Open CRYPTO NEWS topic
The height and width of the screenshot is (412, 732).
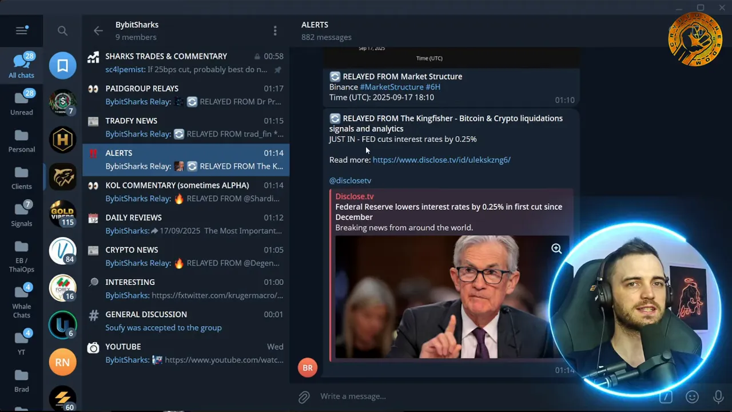tap(186, 256)
